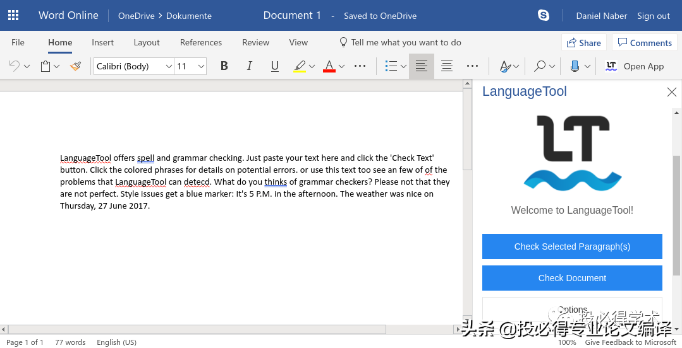Switch to the Review tab
Image resolution: width=682 pixels, height=348 pixels.
tap(256, 42)
